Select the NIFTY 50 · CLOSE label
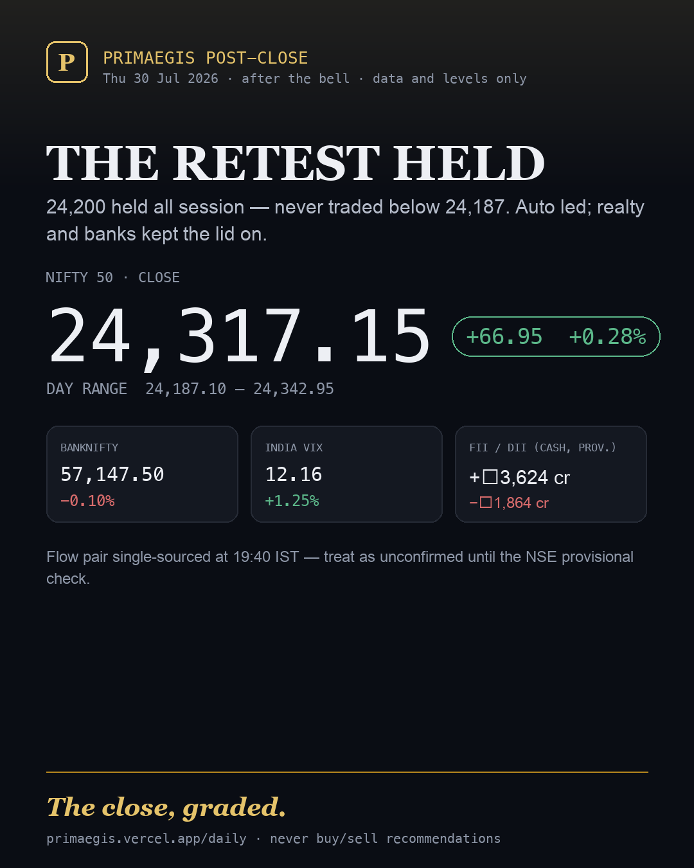694x868 pixels. (112, 277)
